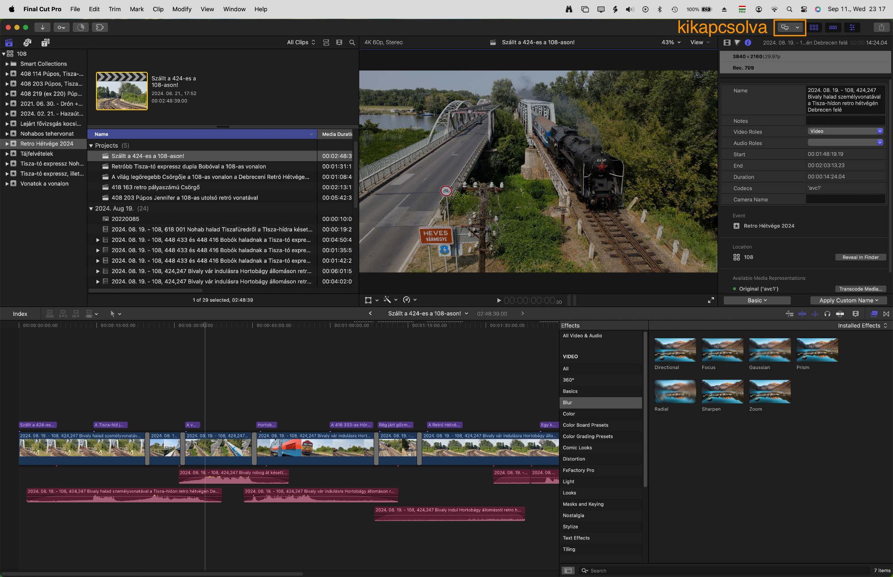This screenshot has width=893, height=577.
Task: Select the Color effects category
Action: [x=569, y=414]
